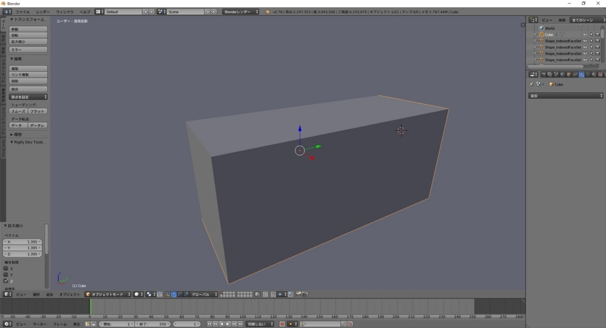Expand the Cube tree node in outliner
This screenshot has width=606, height=328.
tap(535, 34)
